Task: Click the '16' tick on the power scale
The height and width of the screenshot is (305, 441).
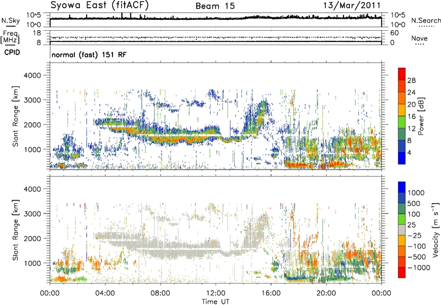Action: (x=411, y=117)
